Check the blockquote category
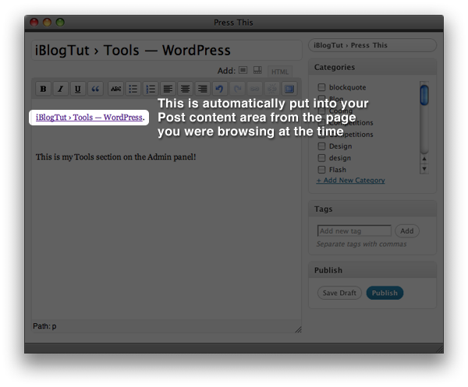 pyautogui.click(x=321, y=87)
